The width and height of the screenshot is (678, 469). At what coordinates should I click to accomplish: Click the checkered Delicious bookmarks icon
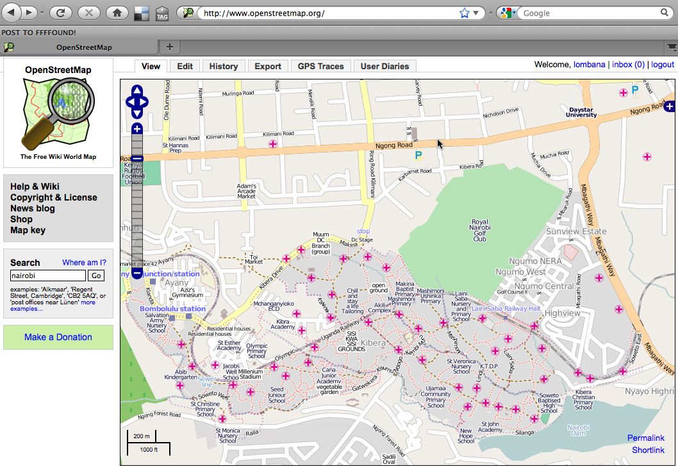[x=142, y=14]
